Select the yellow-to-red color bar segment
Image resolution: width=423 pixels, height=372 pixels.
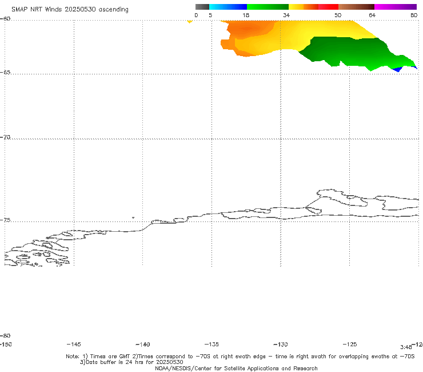pos(313,7)
